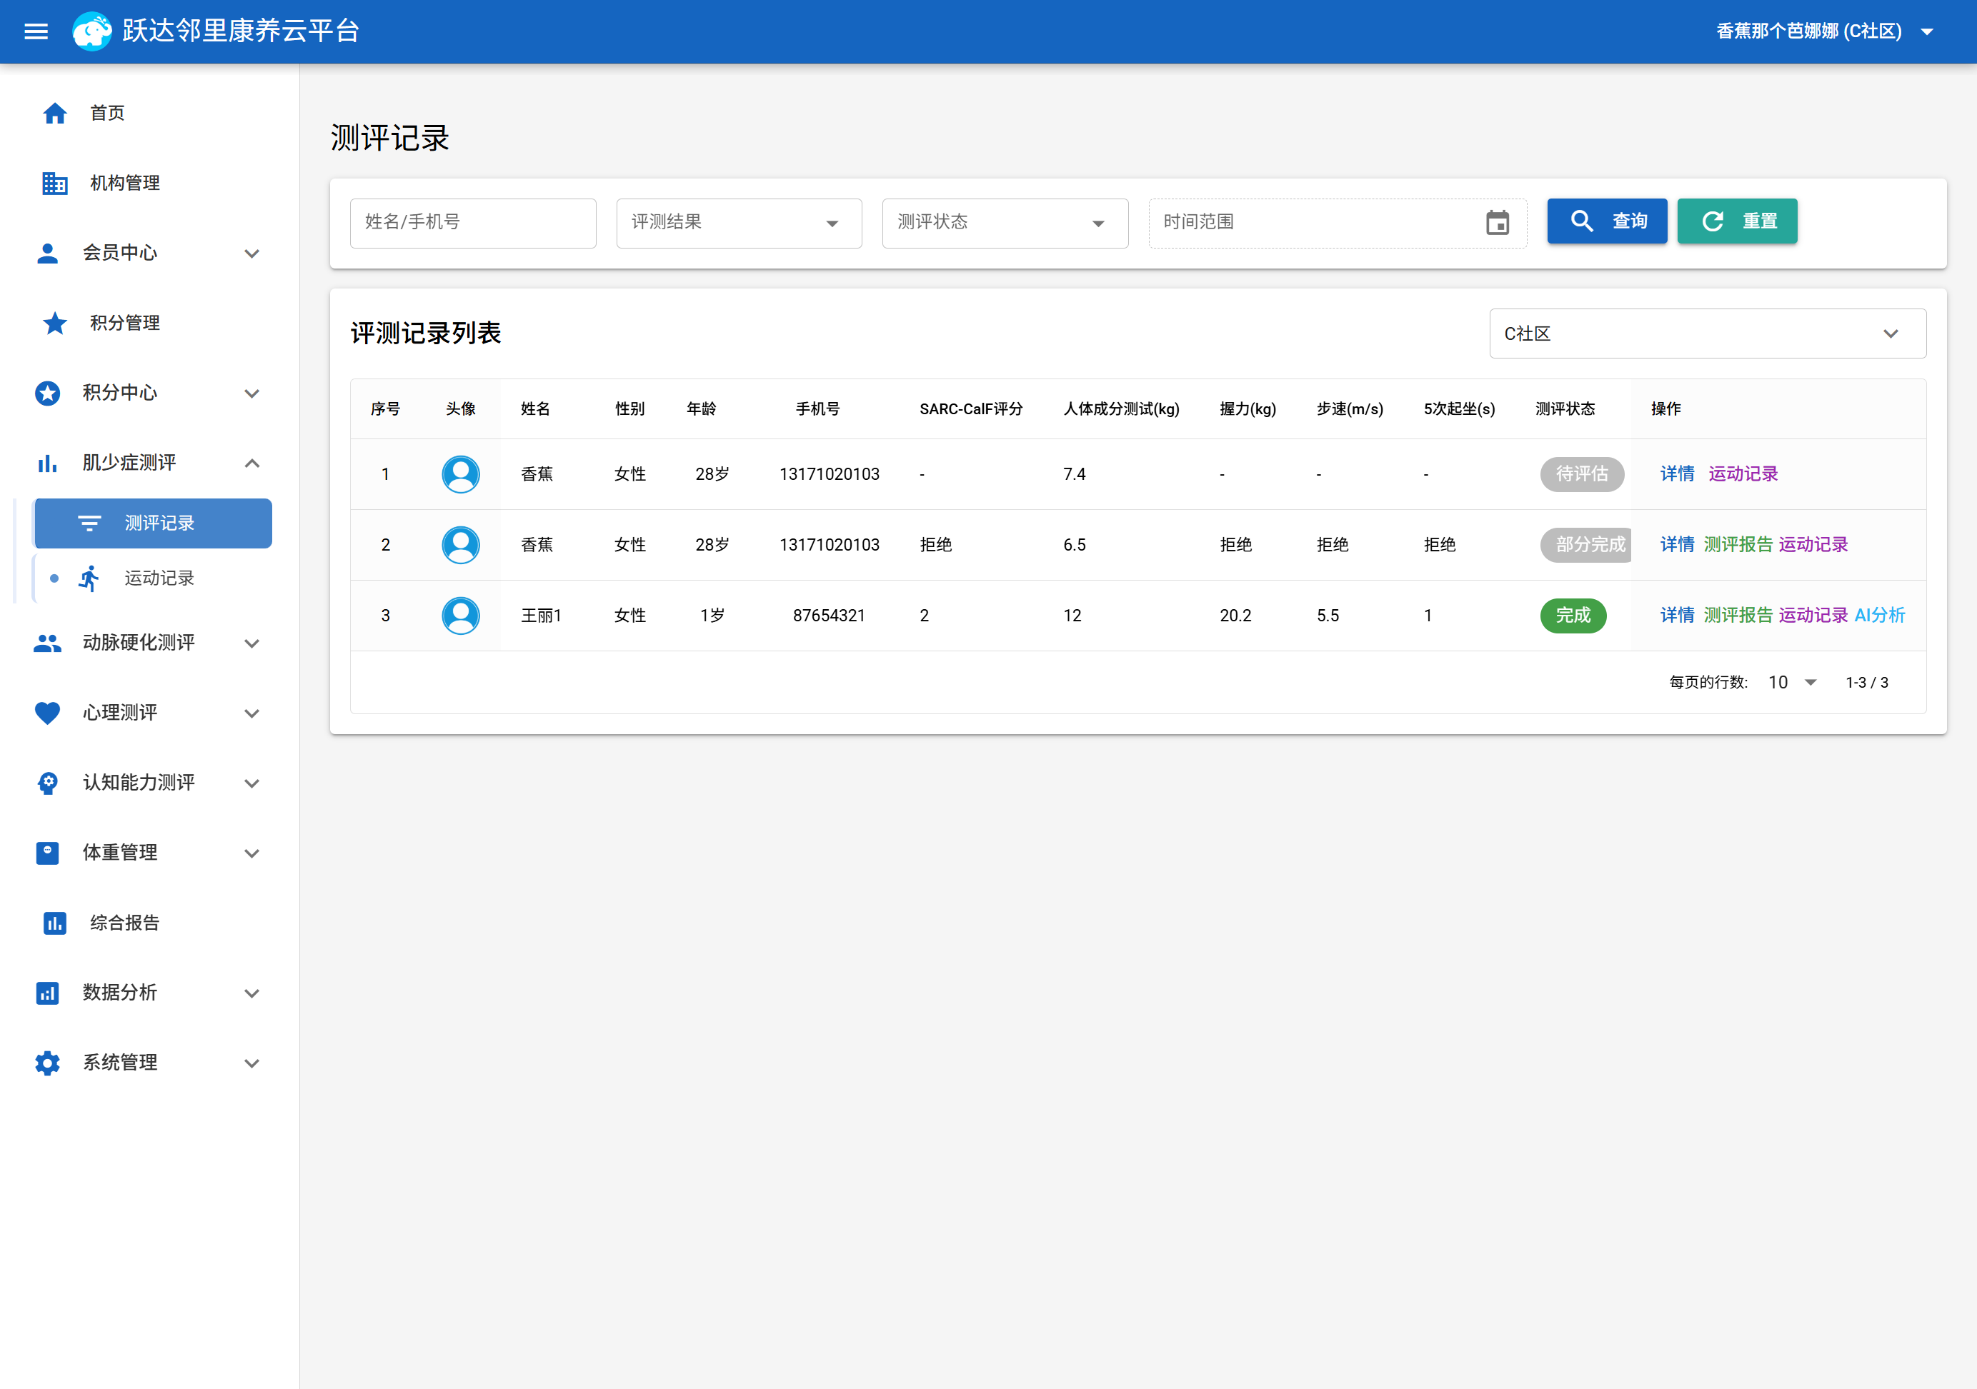Open 详情 for 王丽1 row
Screen dimensions: 1977x1389
1678,616
